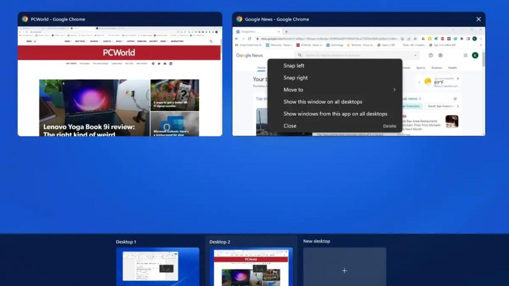Close the Google News window preview
Viewport: 509px width, 286px height.
tap(478, 19)
